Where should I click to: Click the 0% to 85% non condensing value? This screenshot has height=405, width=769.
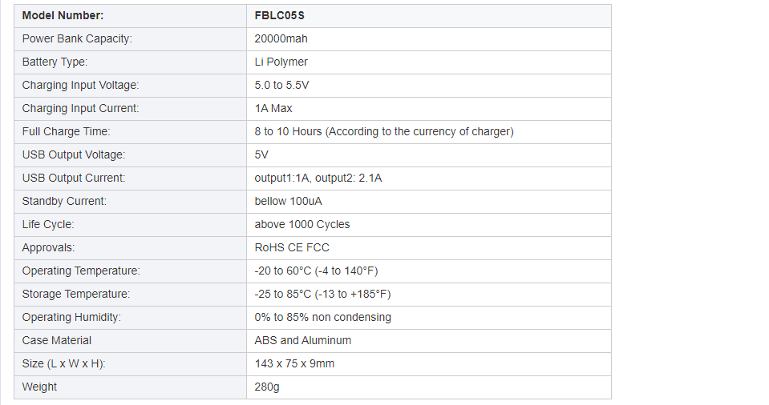[322, 317]
